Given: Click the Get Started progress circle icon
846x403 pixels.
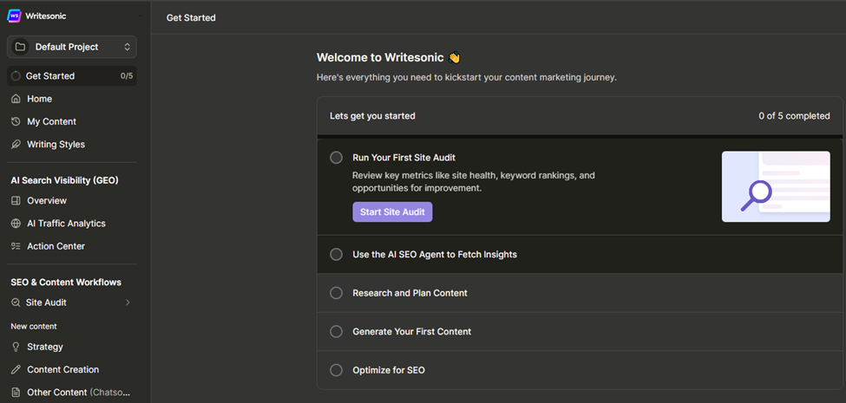Looking at the screenshot, I should [16, 76].
